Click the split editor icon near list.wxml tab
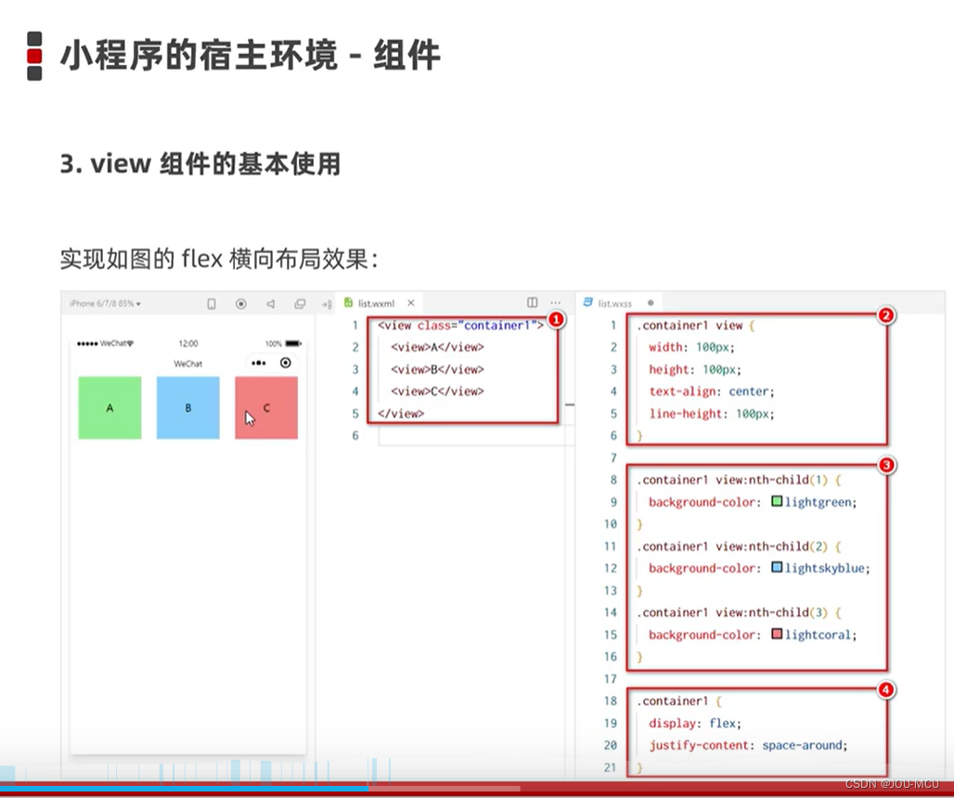The height and width of the screenshot is (798, 954). (532, 302)
